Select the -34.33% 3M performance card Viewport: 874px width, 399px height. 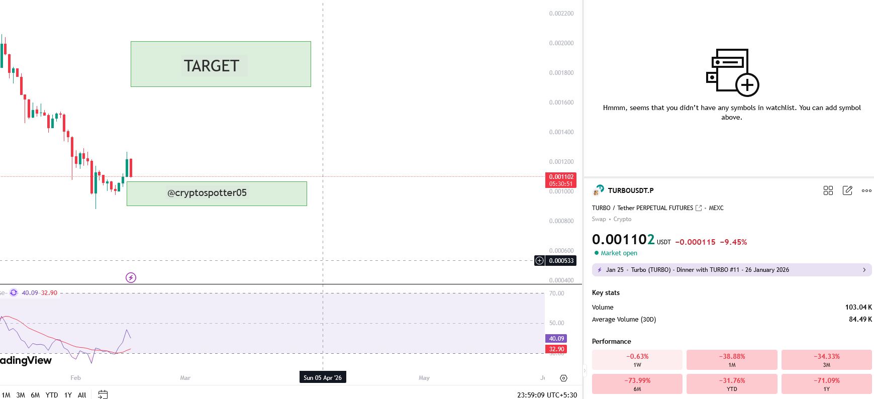(827, 360)
